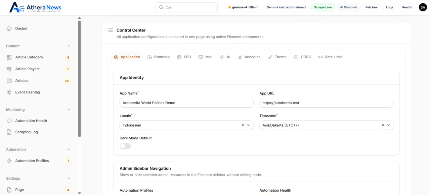
Task: Click the Gemma instruction-tuned badge
Action: click(286, 7)
